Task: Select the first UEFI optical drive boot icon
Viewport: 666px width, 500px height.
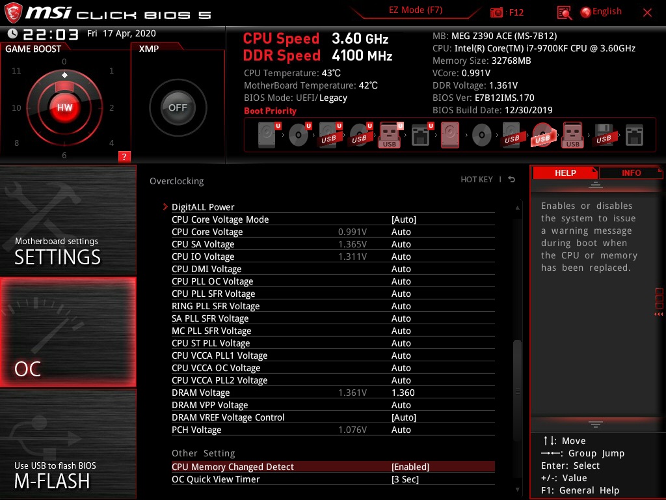Action: coord(299,135)
